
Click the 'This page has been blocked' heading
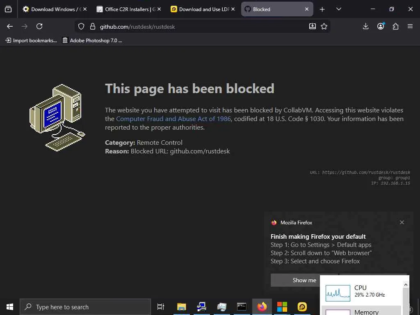[189, 89]
